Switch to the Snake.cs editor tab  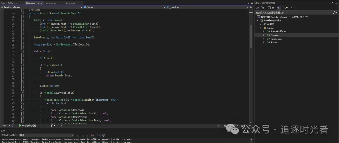point(70,3)
